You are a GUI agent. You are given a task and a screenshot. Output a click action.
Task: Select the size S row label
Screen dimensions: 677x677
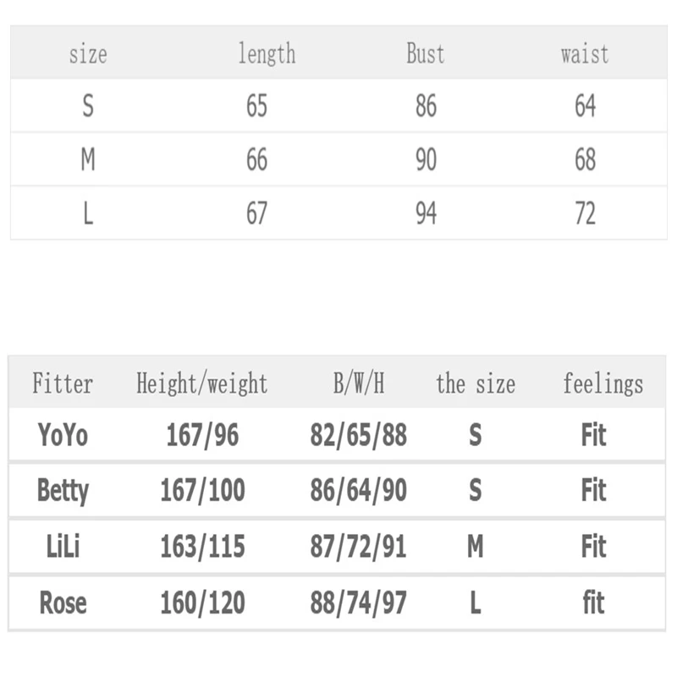tap(88, 106)
